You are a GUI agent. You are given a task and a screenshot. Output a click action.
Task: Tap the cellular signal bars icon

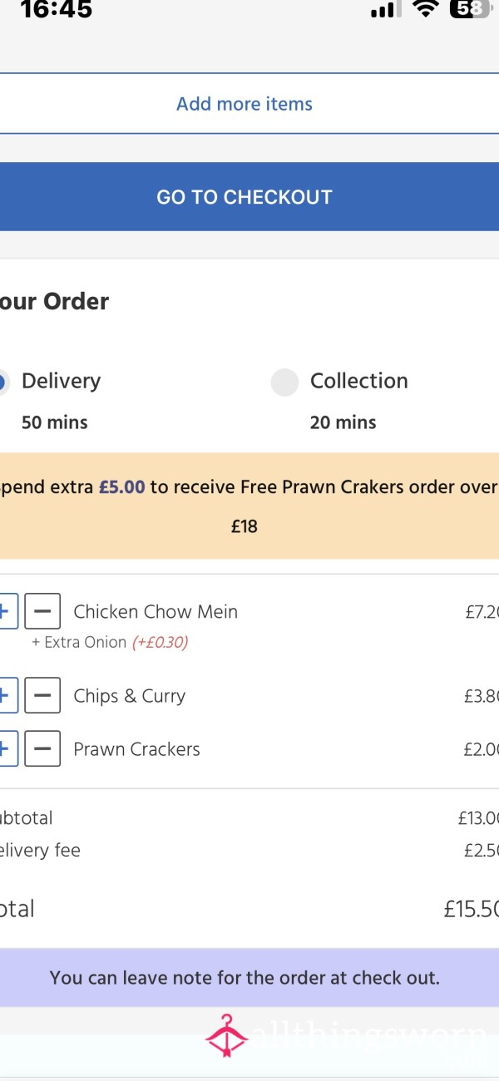click(x=383, y=10)
